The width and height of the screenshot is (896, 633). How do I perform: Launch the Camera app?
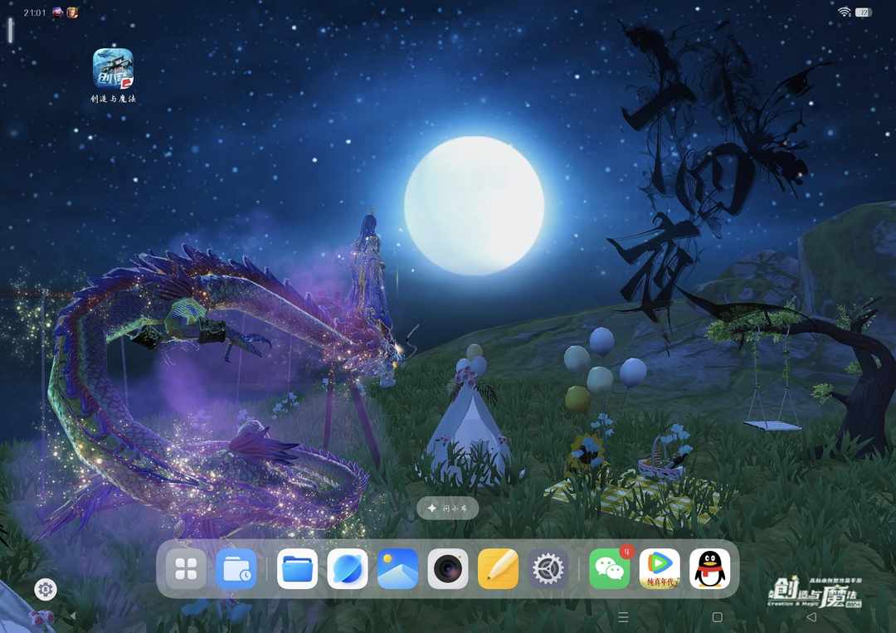448,569
